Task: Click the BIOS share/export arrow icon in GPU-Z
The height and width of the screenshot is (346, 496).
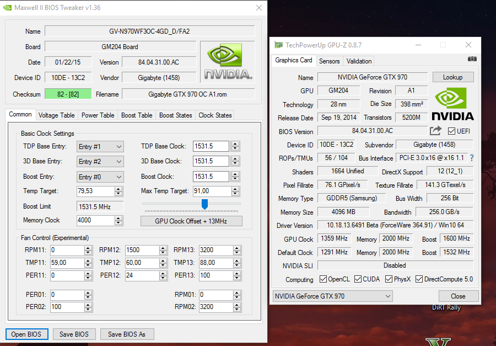Action: 435,131
